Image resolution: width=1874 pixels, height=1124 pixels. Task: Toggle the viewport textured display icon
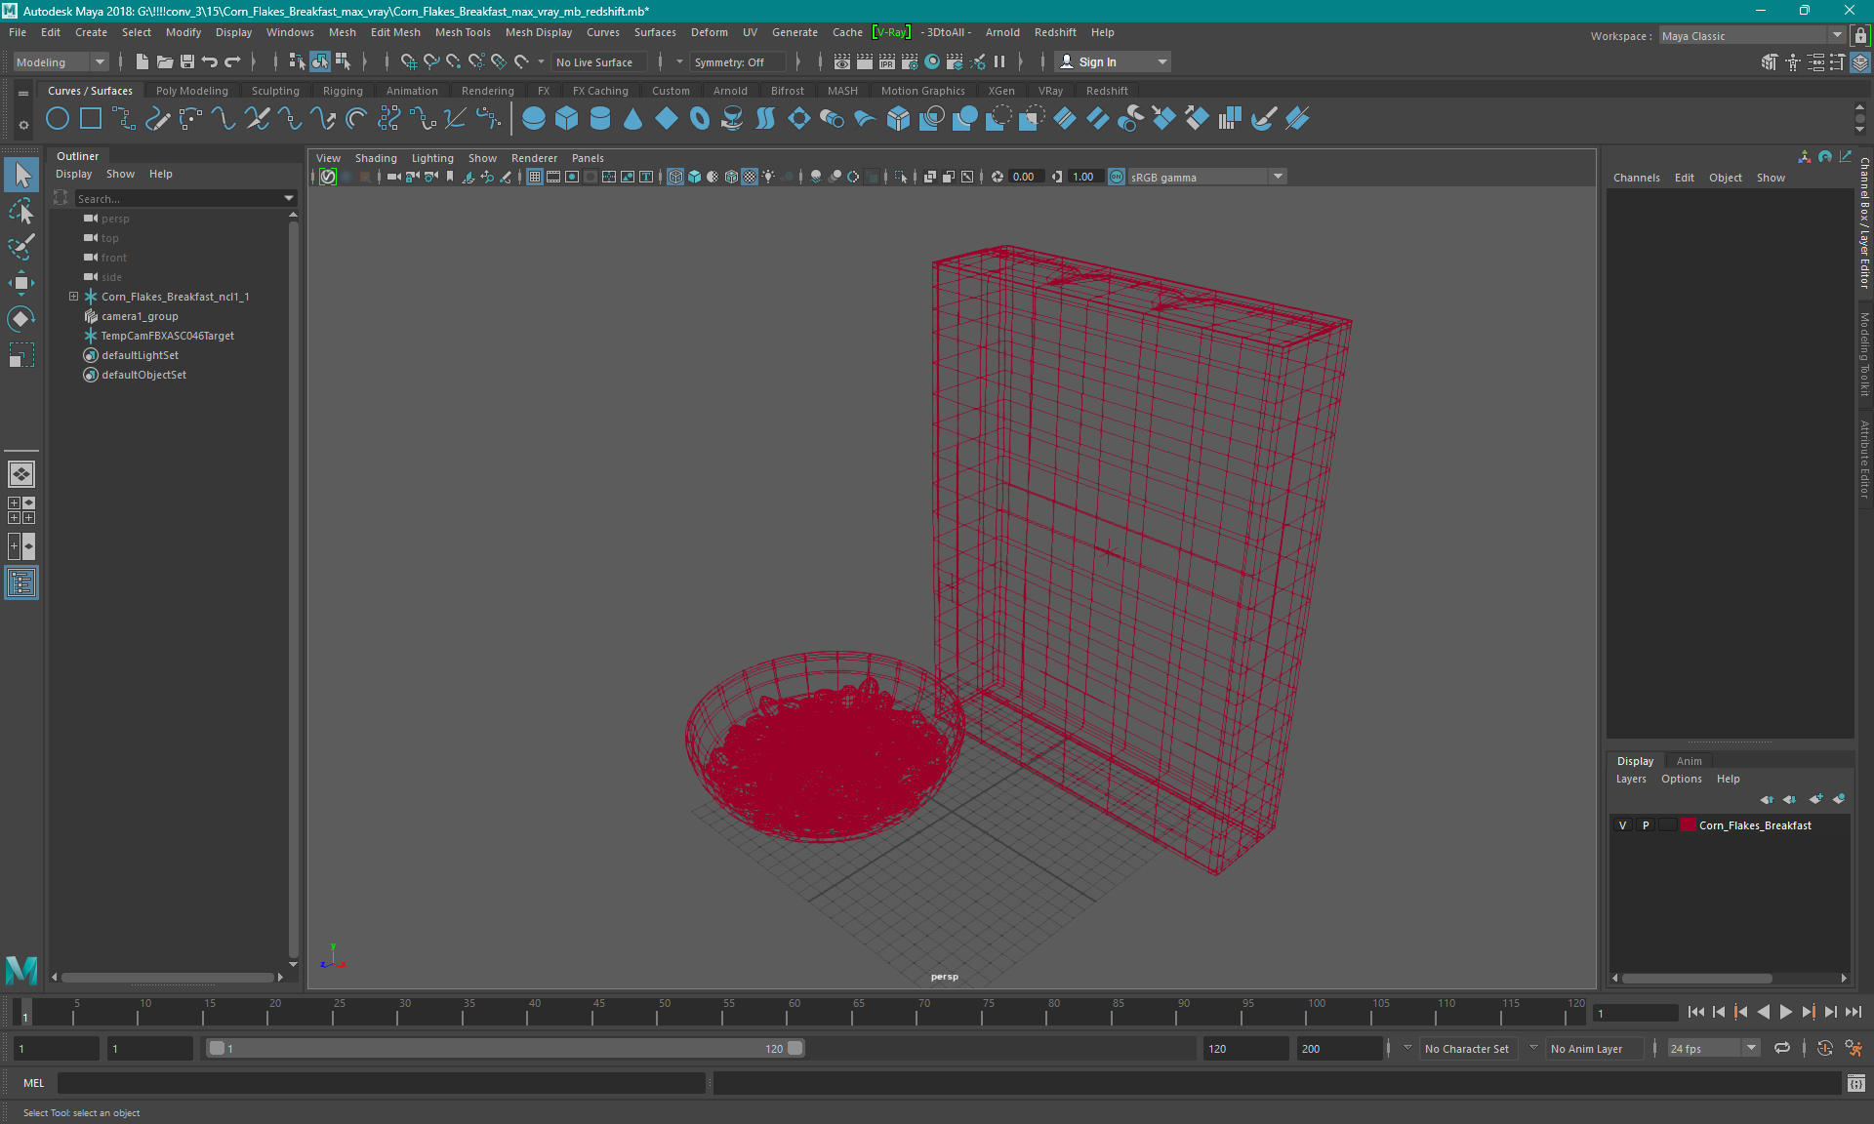tap(750, 177)
